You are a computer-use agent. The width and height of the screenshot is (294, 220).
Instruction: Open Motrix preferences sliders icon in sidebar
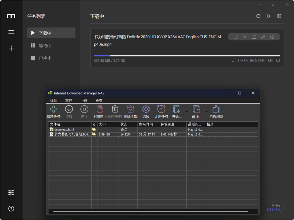(x=11, y=193)
